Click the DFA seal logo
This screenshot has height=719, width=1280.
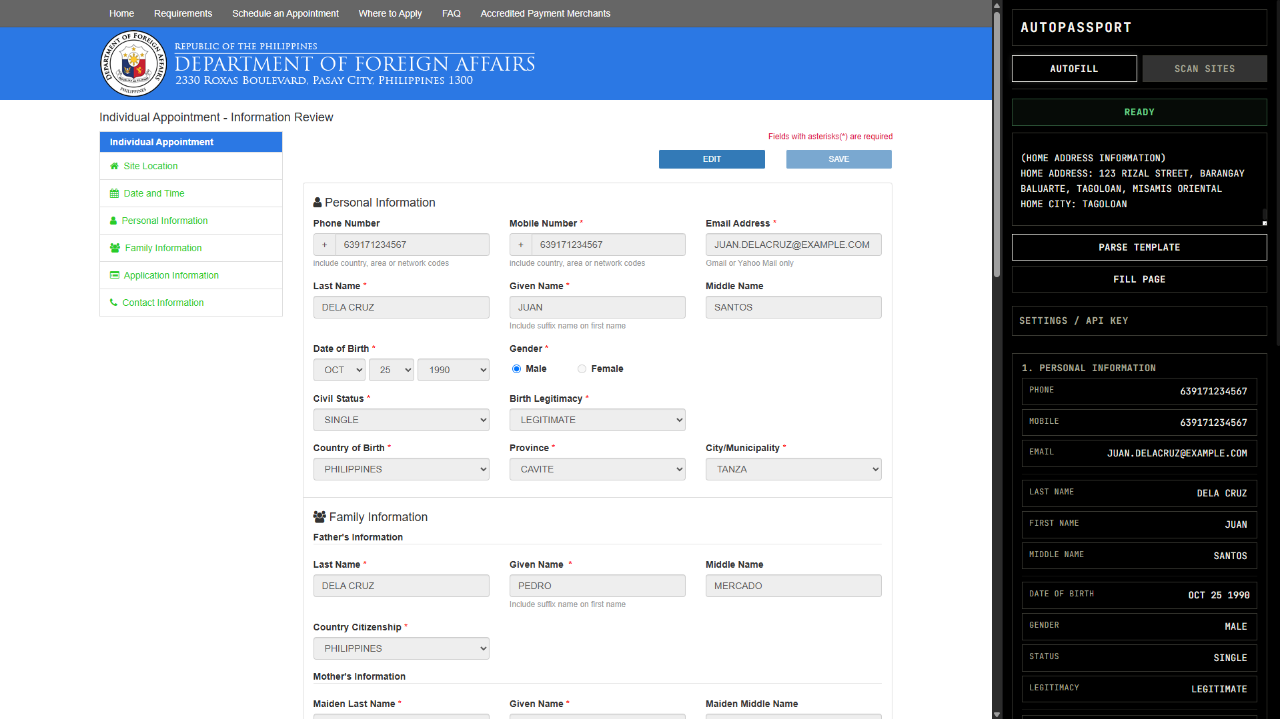coord(133,64)
